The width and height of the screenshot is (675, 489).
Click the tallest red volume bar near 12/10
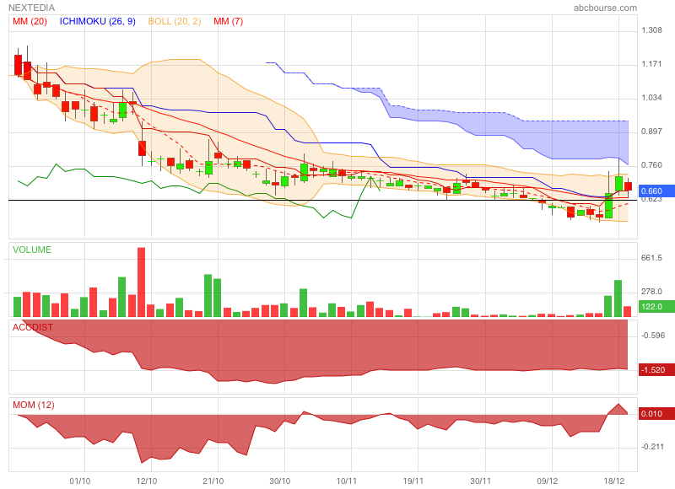(141, 282)
